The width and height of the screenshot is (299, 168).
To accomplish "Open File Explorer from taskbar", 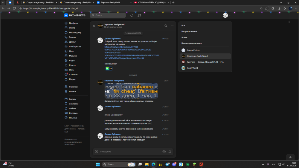I will click(147, 164).
